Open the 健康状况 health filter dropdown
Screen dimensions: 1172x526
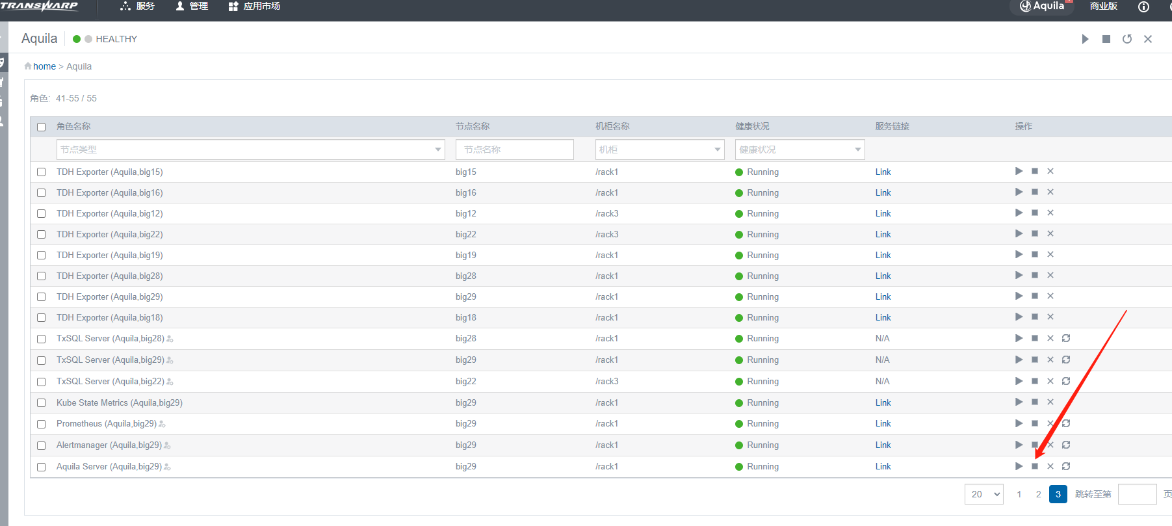pos(800,150)
